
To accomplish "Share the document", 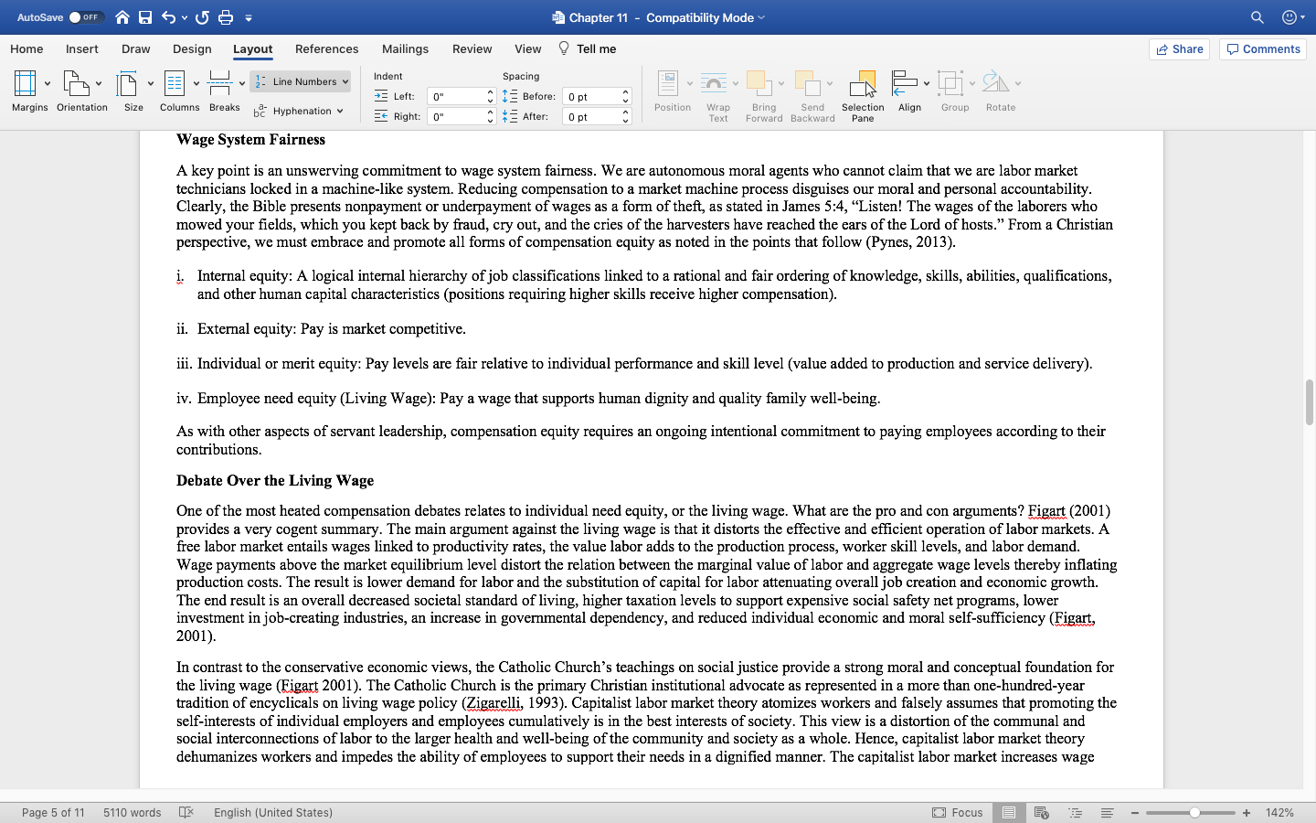I will click(1179, 49).
